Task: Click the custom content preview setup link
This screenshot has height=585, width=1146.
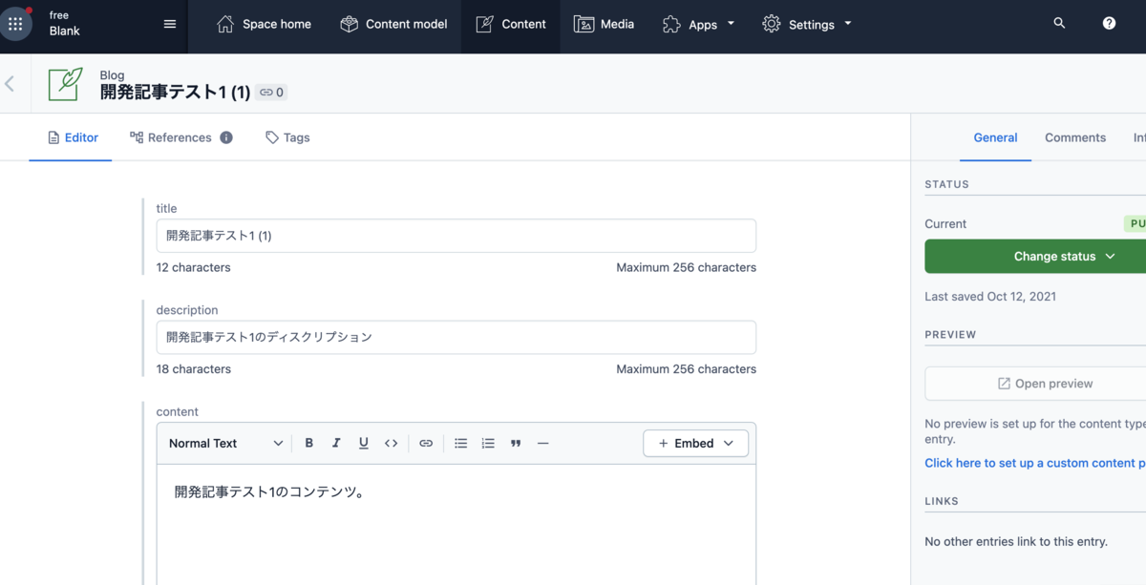Action: tap(1035, 463)
